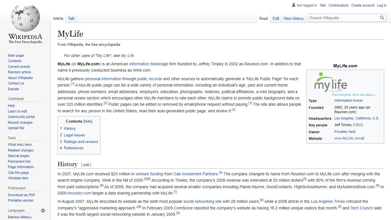Open About Wikipedia link
This screenshot has height=220, width=391.
pos(20,78)
